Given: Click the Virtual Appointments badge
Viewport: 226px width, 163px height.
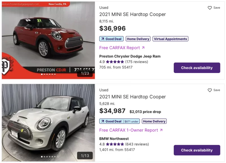Looking at the screenshot, I should click(170, 39).
